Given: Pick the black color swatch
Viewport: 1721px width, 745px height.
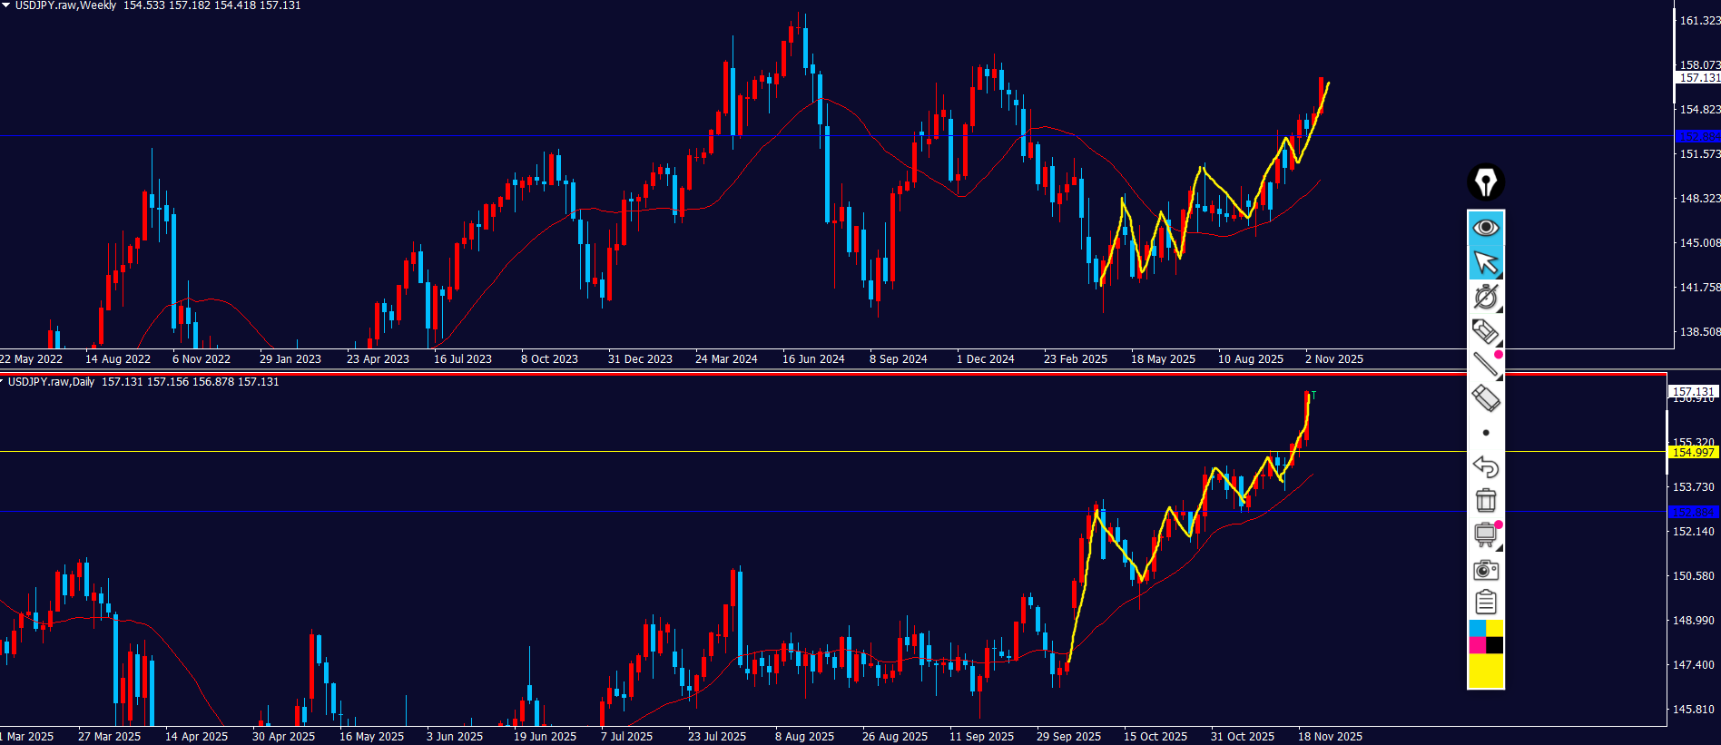Looking at the screenshot, I should tap(1495, 645).
